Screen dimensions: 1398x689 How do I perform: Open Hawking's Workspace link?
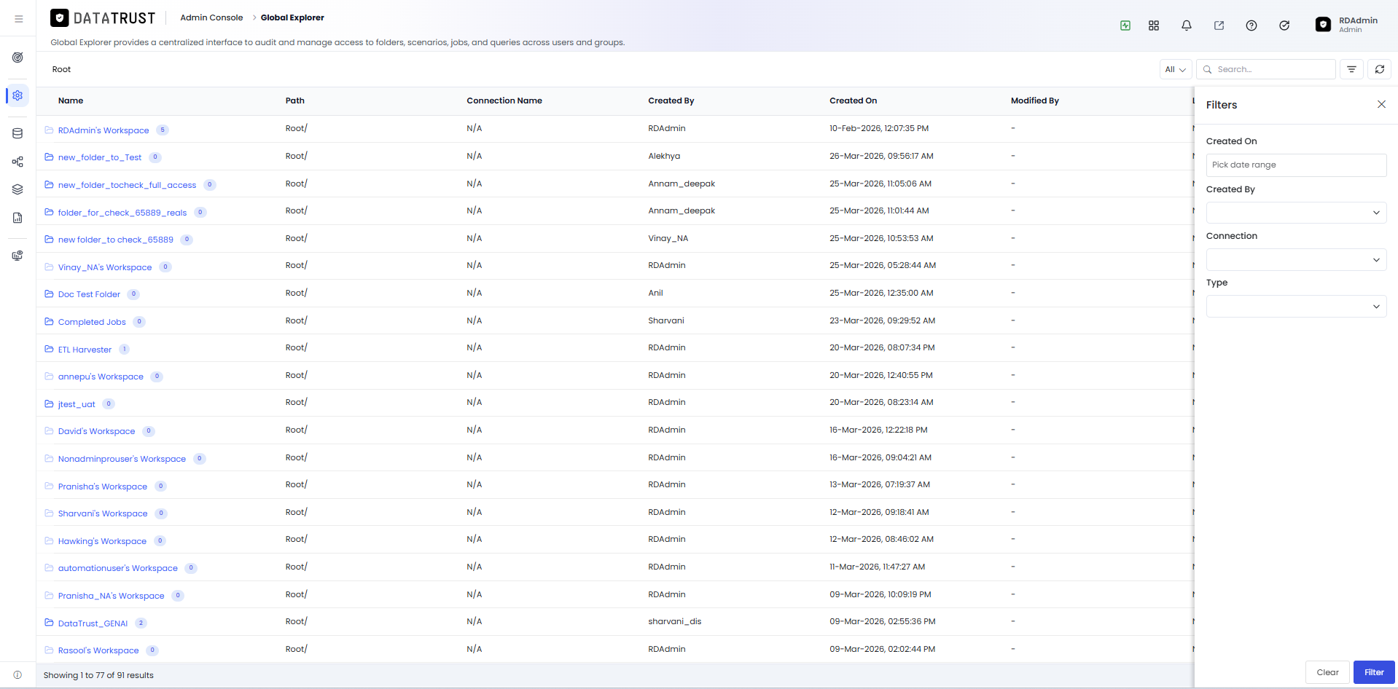pos(102,541)
